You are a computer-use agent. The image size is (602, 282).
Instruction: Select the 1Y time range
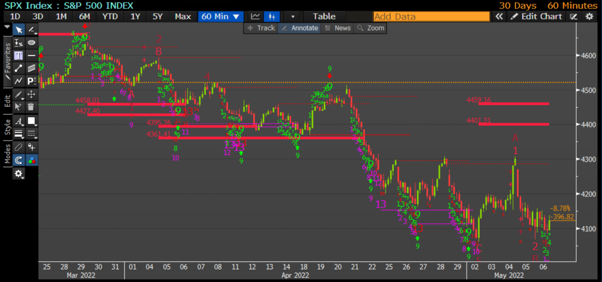(x=136, y=16)
